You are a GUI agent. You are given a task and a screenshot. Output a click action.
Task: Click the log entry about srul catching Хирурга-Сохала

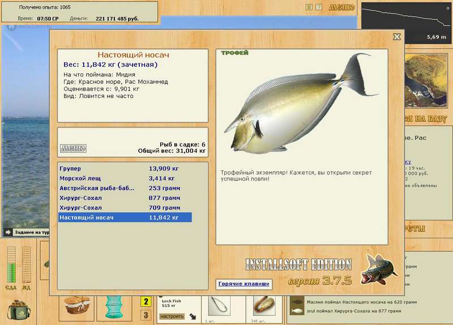[354, 311]
